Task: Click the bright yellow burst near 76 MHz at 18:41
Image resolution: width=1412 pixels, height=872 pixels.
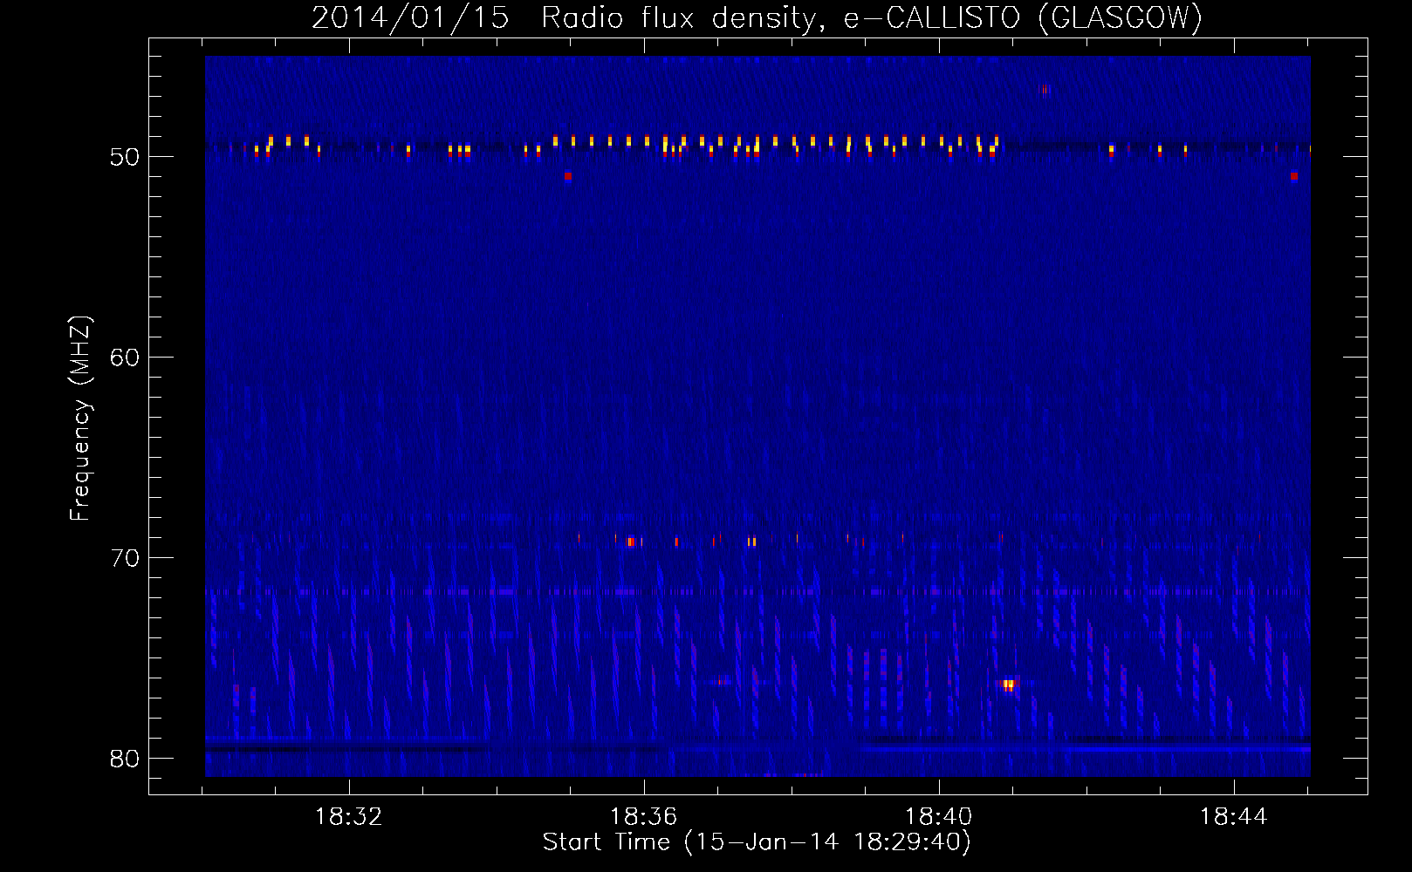Action: [1008, 685]
